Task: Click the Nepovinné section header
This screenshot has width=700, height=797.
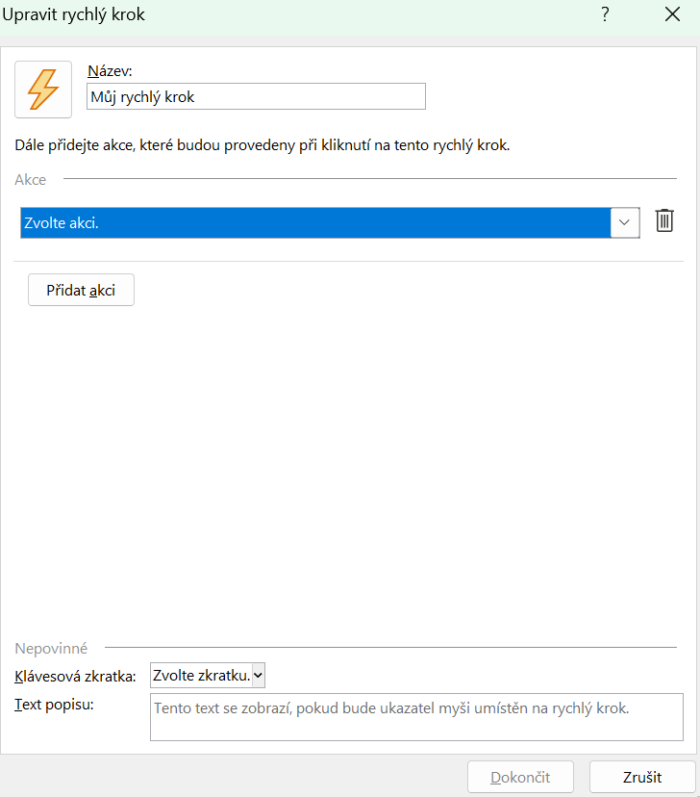Action: (x=51, y=648)
